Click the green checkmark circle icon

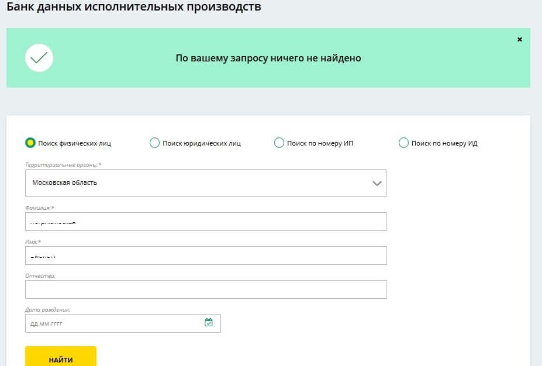39,58
